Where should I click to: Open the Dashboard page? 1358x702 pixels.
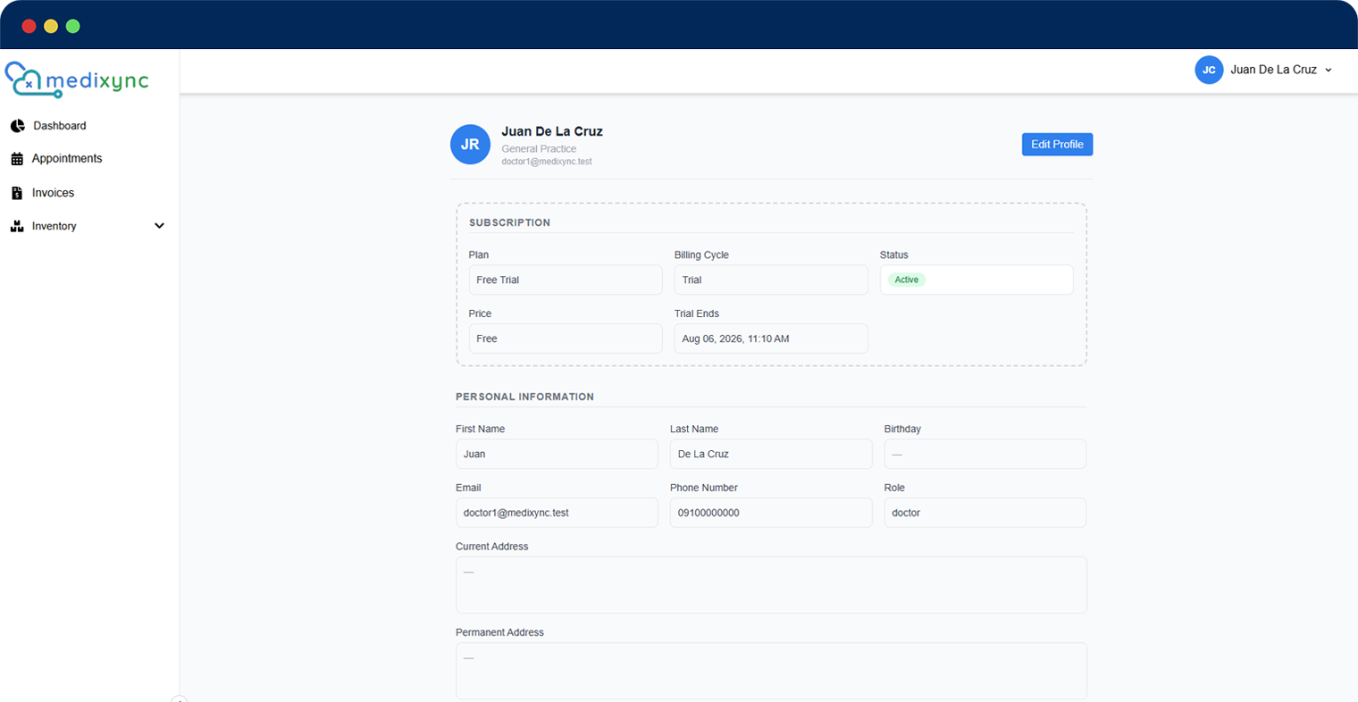click(x=60, y=126)
